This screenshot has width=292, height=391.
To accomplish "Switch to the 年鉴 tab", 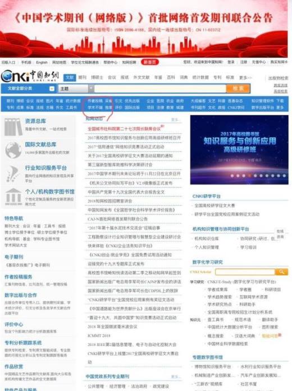I will click(158, 78).
